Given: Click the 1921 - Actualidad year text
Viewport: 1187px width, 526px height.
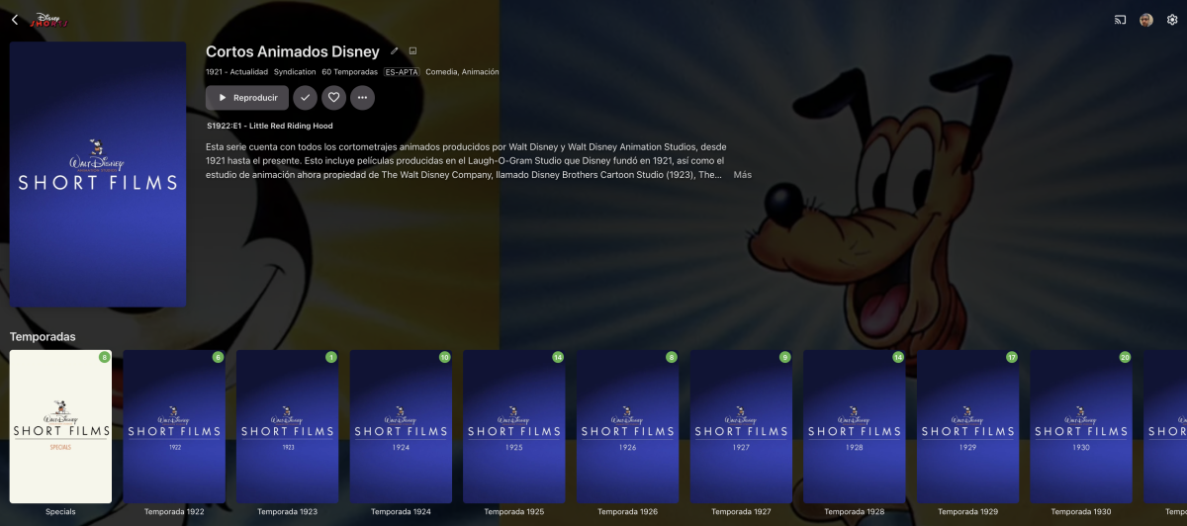Looking at the screenshot, I should click(x=236, y=72).
